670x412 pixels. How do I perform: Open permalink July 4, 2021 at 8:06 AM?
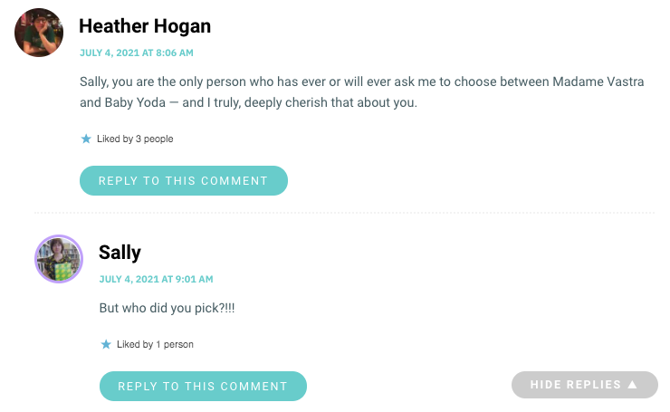[x=137, y=53]
